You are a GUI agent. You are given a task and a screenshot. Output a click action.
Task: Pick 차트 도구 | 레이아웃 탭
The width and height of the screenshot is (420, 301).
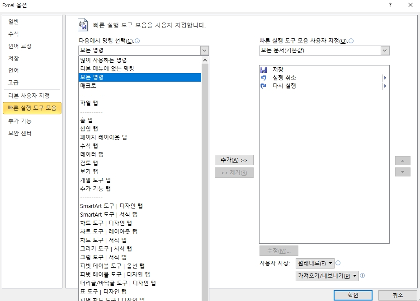coord(140,232)
